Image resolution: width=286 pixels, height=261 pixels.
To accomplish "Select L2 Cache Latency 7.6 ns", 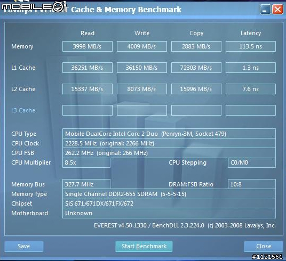I will (251, 89).
